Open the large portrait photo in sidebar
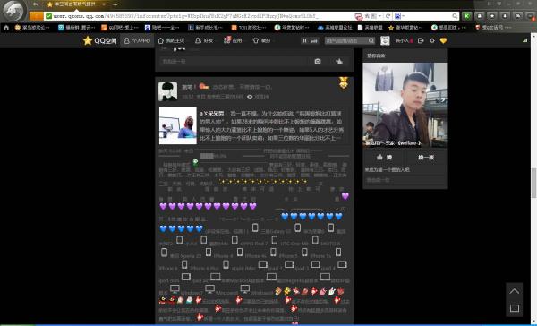The image size is (537, 326). click(405, 105)
